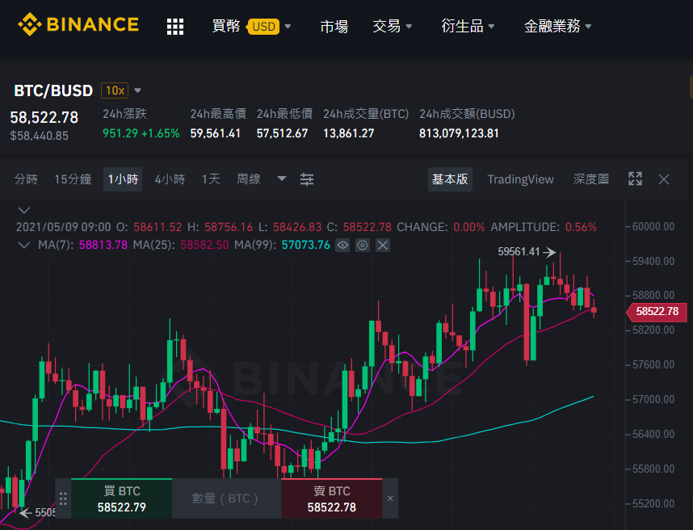
Task: Open MA indicator settings icon
Action: 363,245
